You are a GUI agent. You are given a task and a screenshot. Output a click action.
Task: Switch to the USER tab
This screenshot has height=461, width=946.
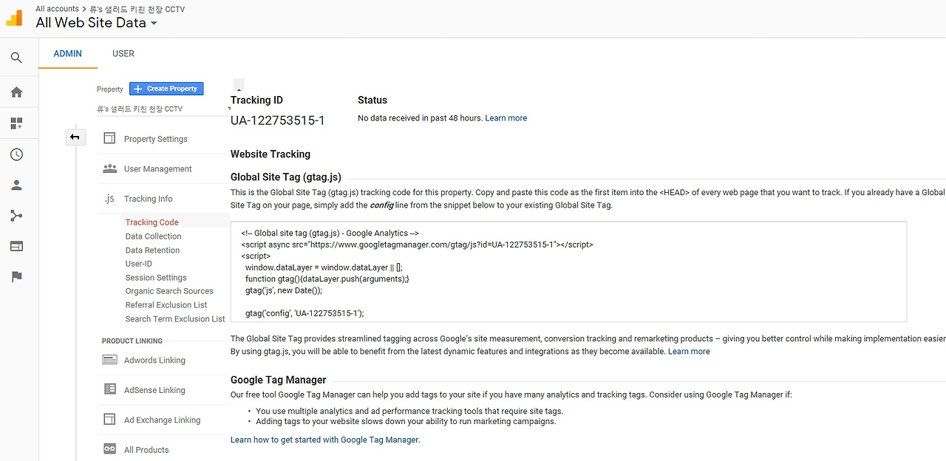point(123,54)
